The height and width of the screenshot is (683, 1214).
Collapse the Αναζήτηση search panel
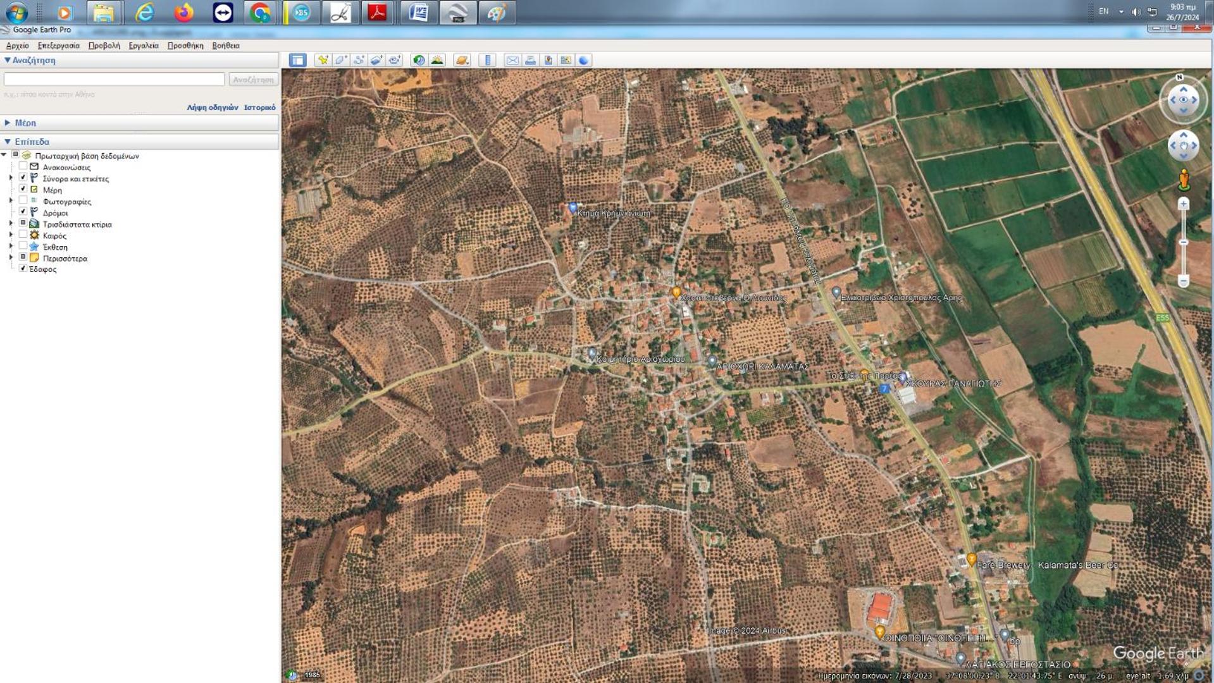(x=8, y=60)
